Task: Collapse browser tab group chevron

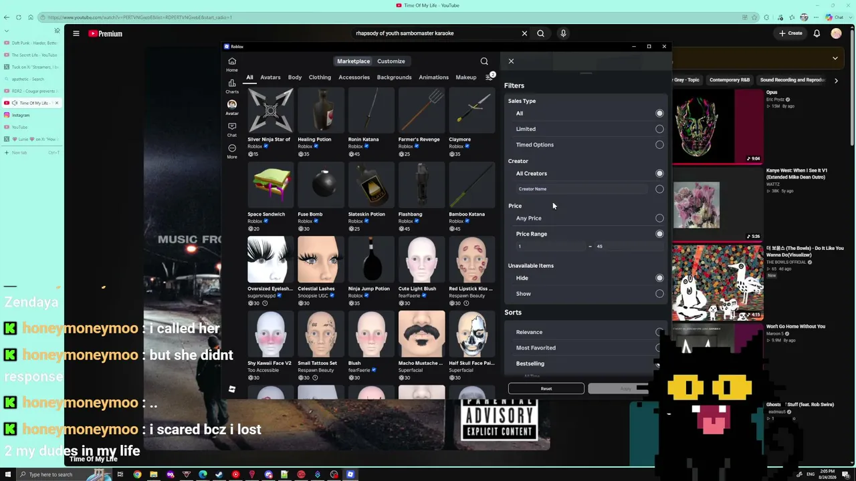Action: 7,31
